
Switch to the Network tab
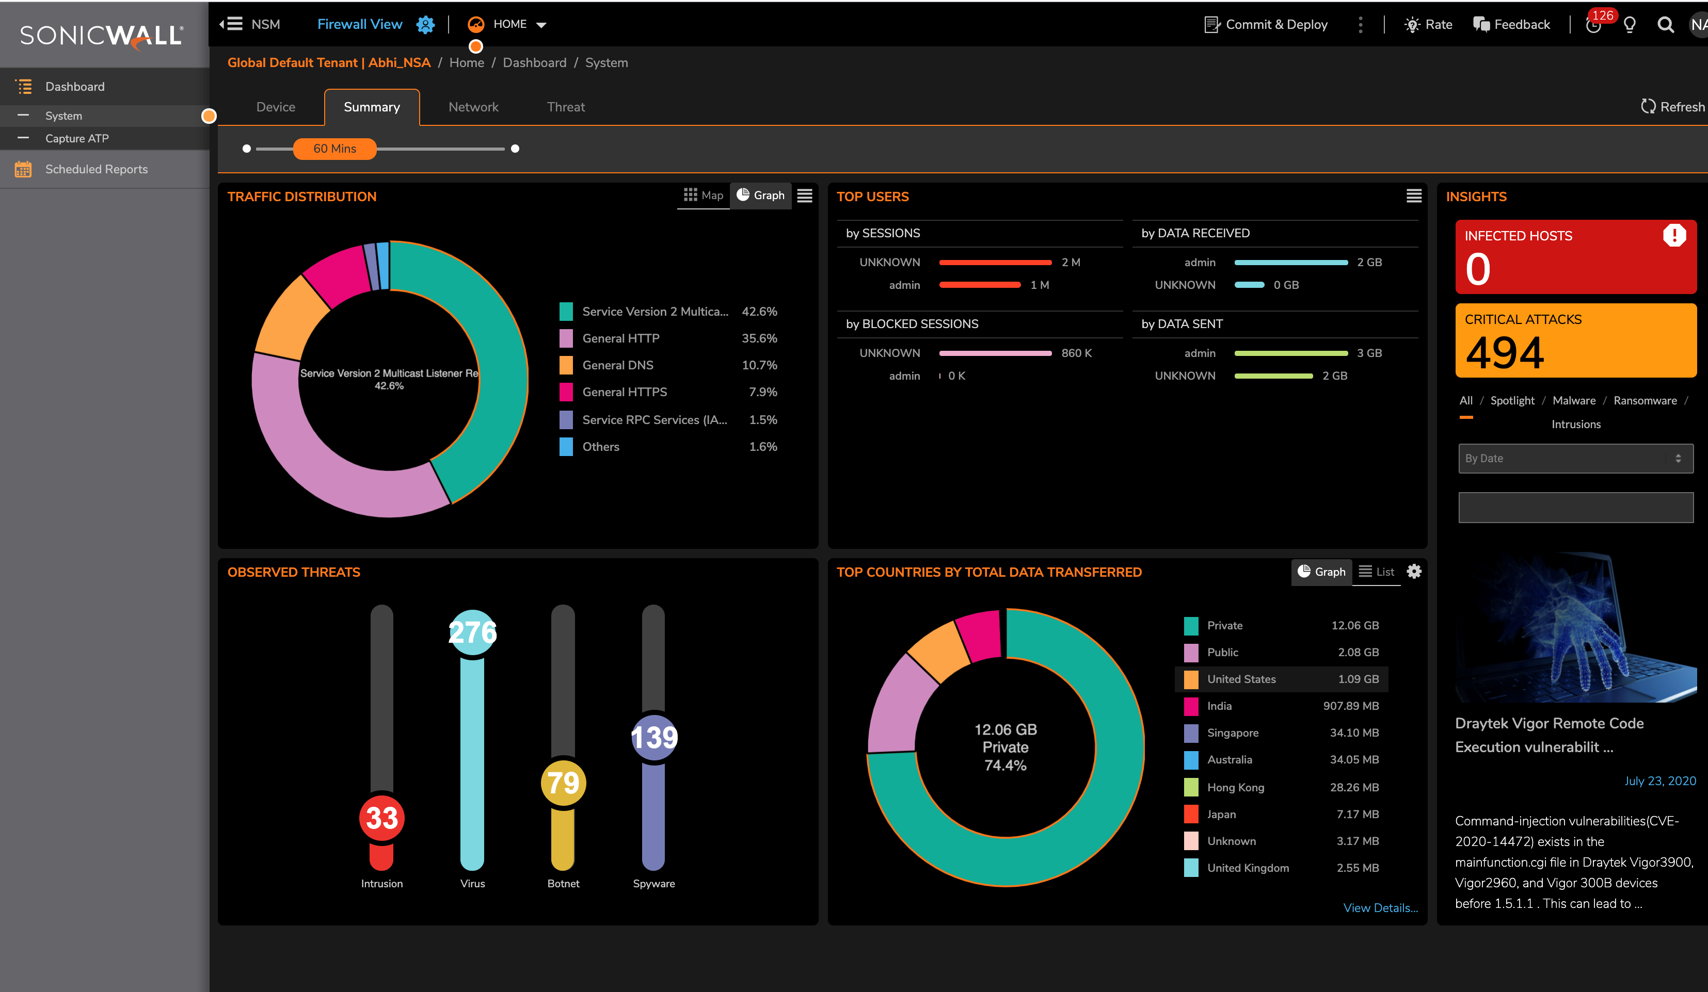473,107
